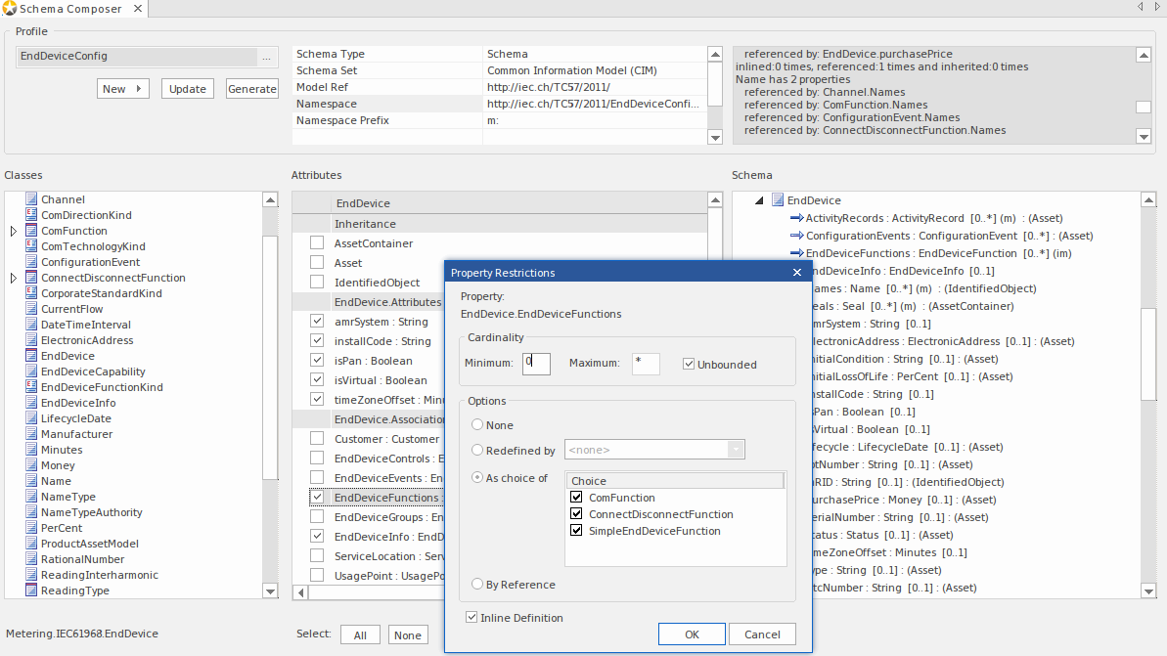The width and height of the screenshot is (1167, 656).
Task: Click the ActivityRecords association arrow icon
Action: 795,218
